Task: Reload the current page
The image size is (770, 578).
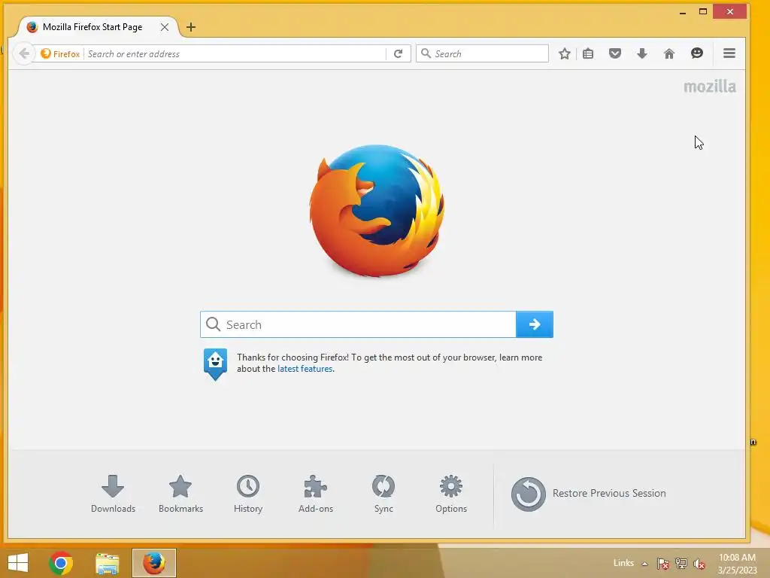Action: (x=399, y=53)
